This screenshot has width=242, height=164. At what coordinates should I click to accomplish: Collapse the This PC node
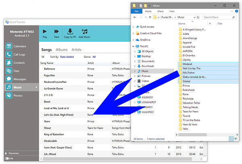133,46
